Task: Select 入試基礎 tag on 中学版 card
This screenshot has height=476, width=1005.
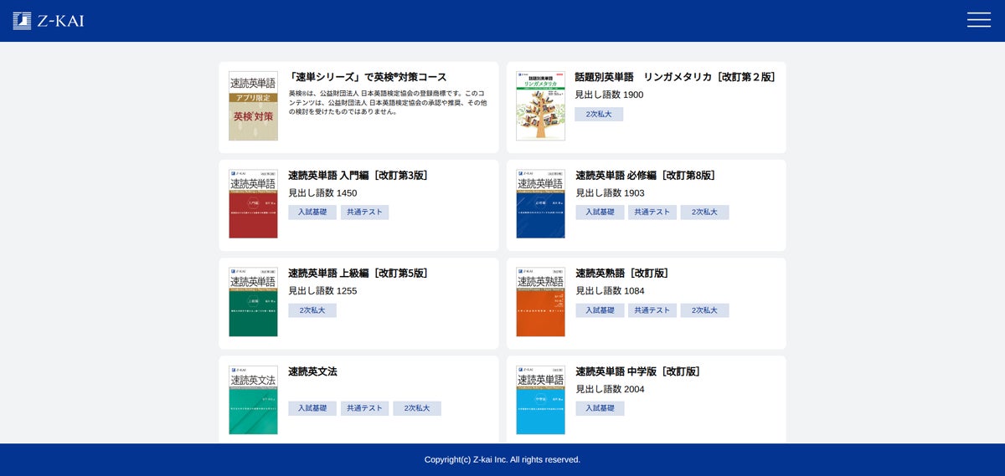Action: pos(600,408)
